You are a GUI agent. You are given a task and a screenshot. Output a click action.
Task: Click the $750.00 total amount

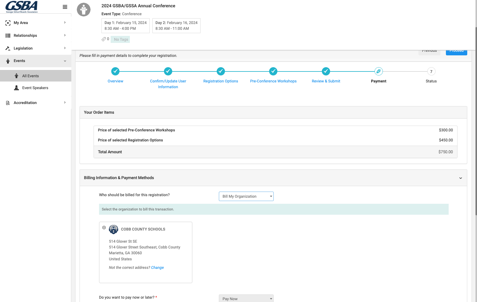pos(446,152)
